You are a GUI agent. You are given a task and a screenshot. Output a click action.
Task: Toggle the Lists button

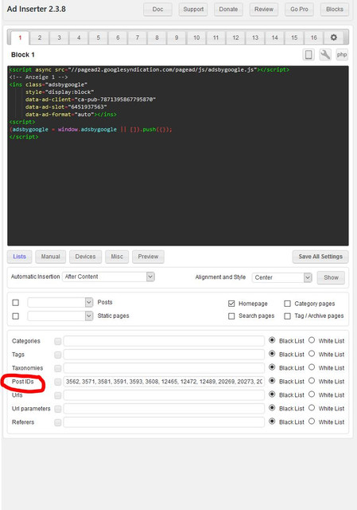click(19, 257)
